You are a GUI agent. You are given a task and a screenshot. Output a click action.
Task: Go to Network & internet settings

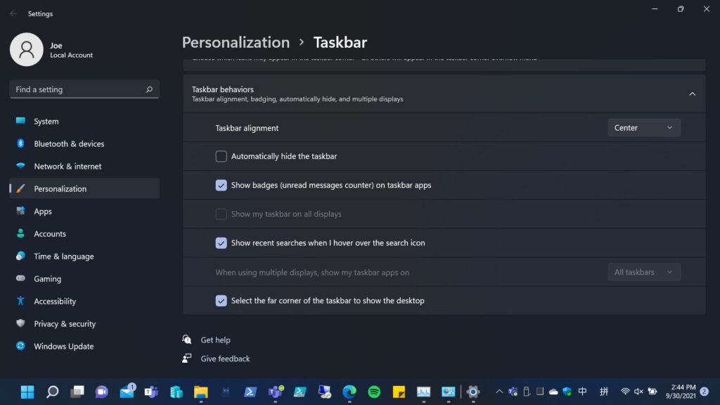click(67, 167)
